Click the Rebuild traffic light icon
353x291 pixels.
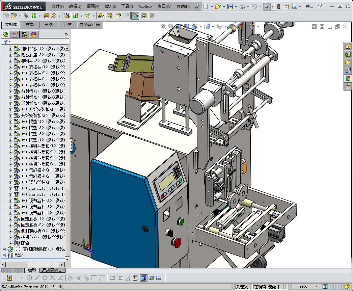[x=279, y=6]
